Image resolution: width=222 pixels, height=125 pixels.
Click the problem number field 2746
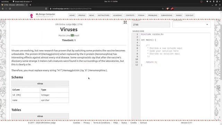tap(151, 25)
